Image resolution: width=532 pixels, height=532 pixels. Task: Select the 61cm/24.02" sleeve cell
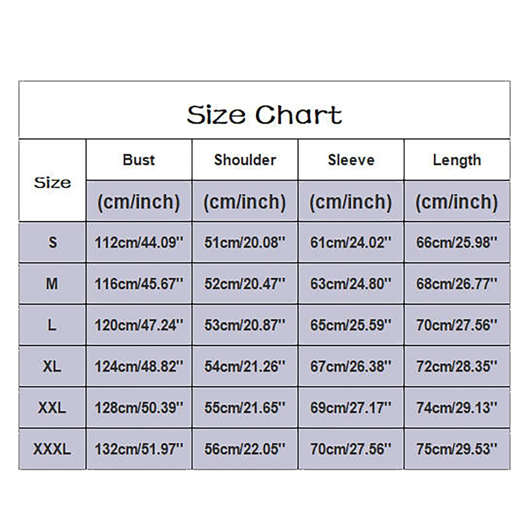click(x=351, y=242)
